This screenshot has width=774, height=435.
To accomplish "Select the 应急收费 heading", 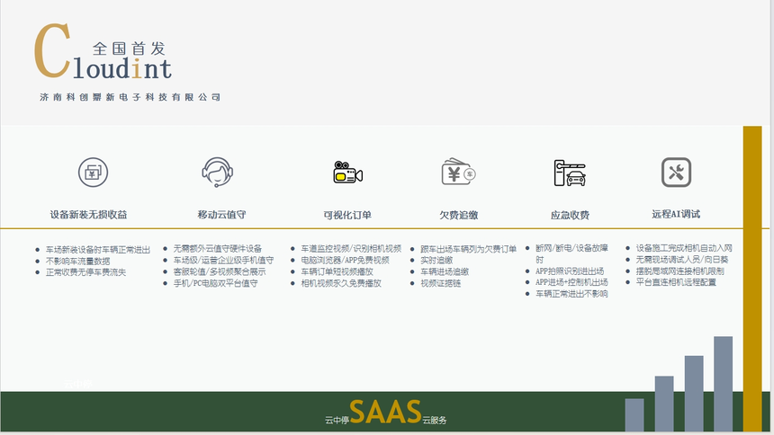I will 570,215.
